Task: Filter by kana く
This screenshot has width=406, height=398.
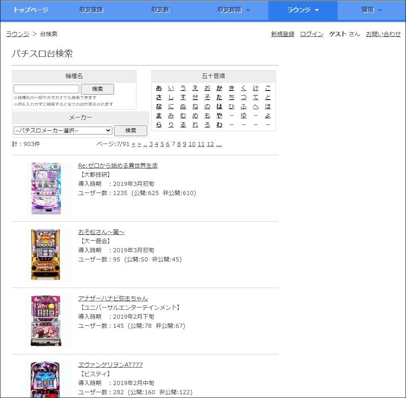Action: point(244,88)
